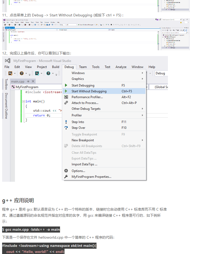Select Start Without Debugging menu entry
This screenshot has height=254, width=202.
104,91
